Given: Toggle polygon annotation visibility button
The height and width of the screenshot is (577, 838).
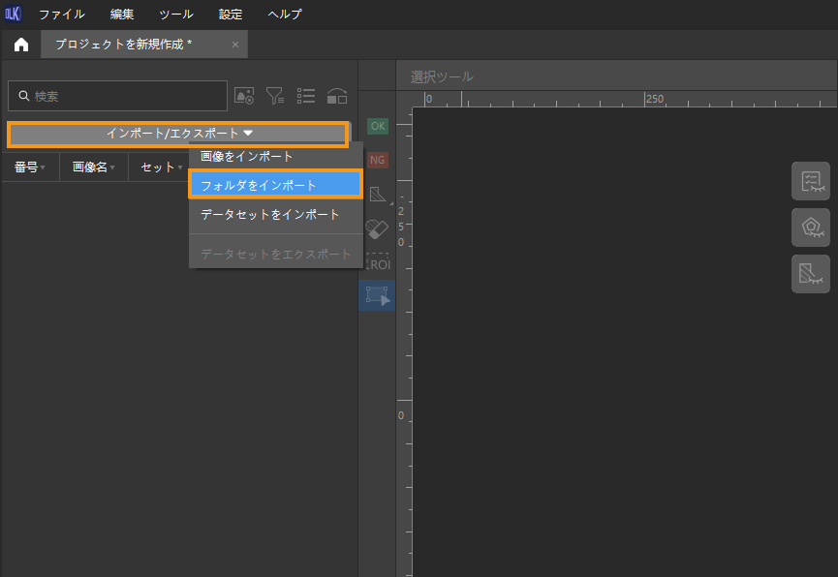Looking at the screenshot, I should click(x=810, y=228).
